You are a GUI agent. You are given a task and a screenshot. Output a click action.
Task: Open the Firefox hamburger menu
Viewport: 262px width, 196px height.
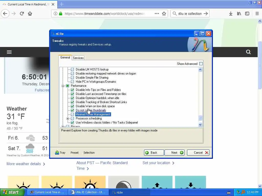(257, 14)
